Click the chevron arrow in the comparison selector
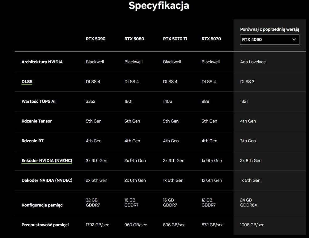The width and height of the screenshot is (309, 238). [x=294, y=40]
